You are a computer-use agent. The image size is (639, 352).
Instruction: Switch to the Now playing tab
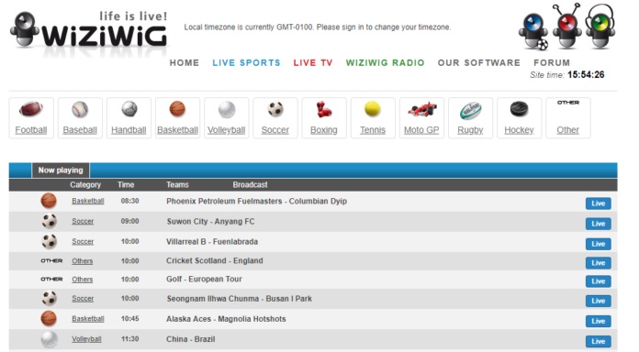click(61, 170)
